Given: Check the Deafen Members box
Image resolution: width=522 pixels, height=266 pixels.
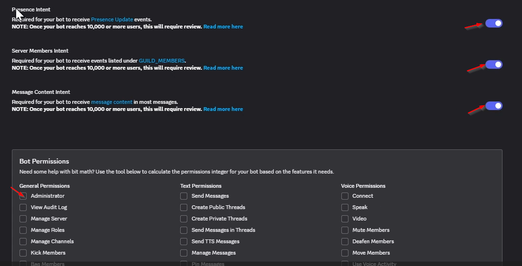Looking at the screenshot, I should coord(345,241).
